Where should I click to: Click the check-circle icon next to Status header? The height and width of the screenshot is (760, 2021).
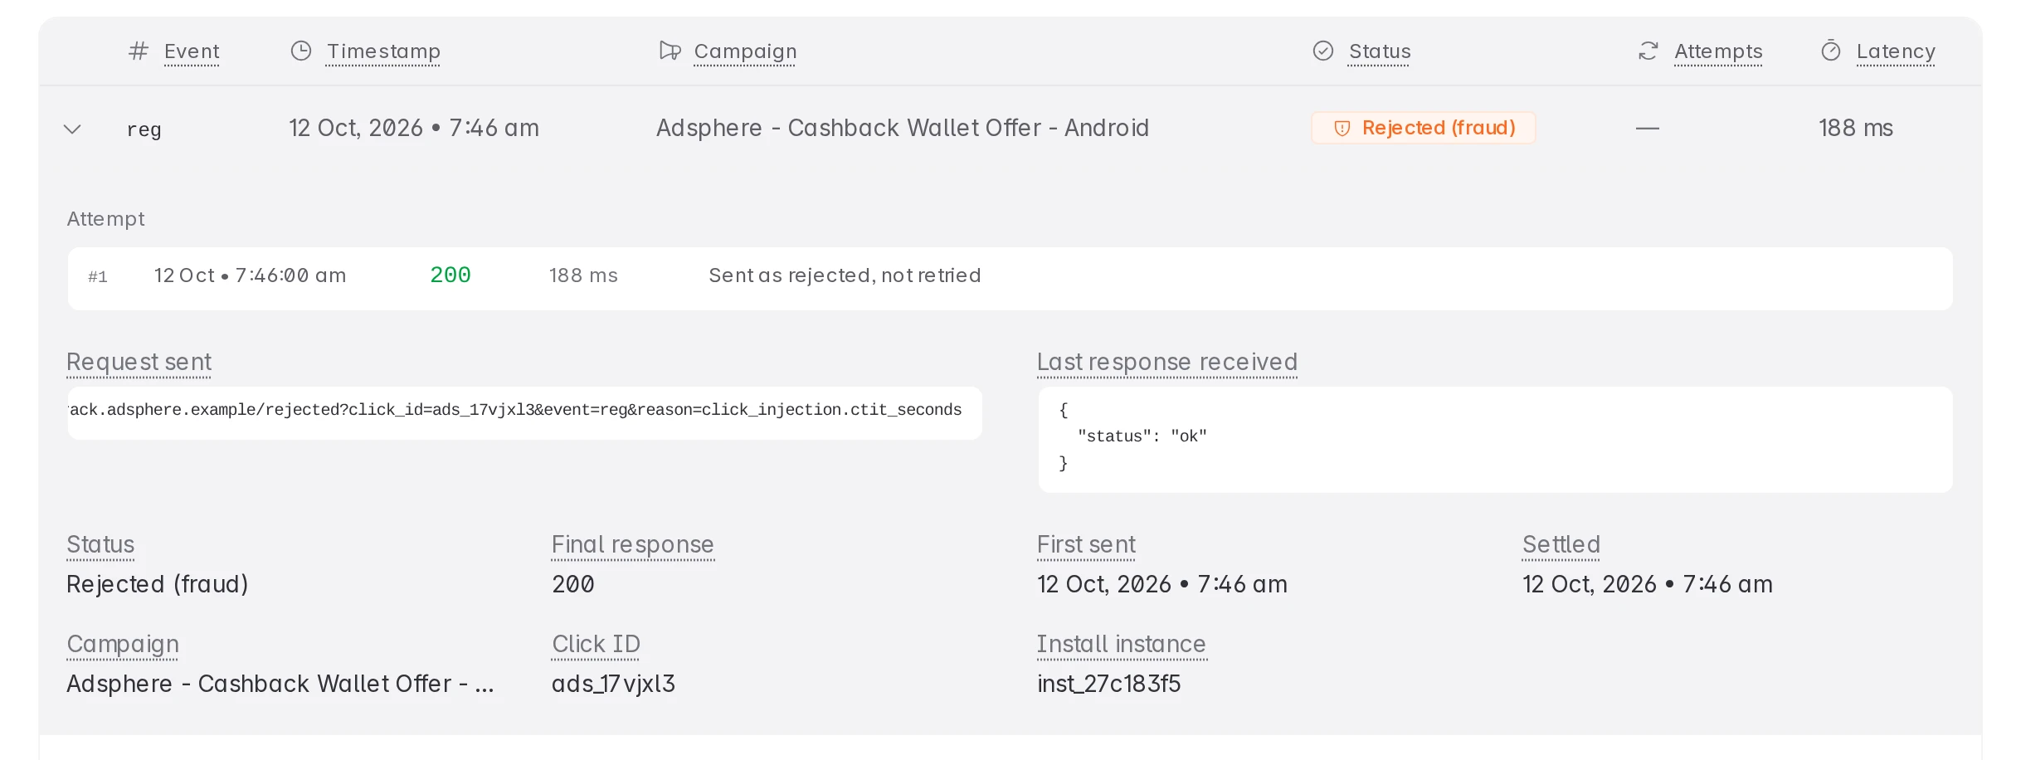1323,51
